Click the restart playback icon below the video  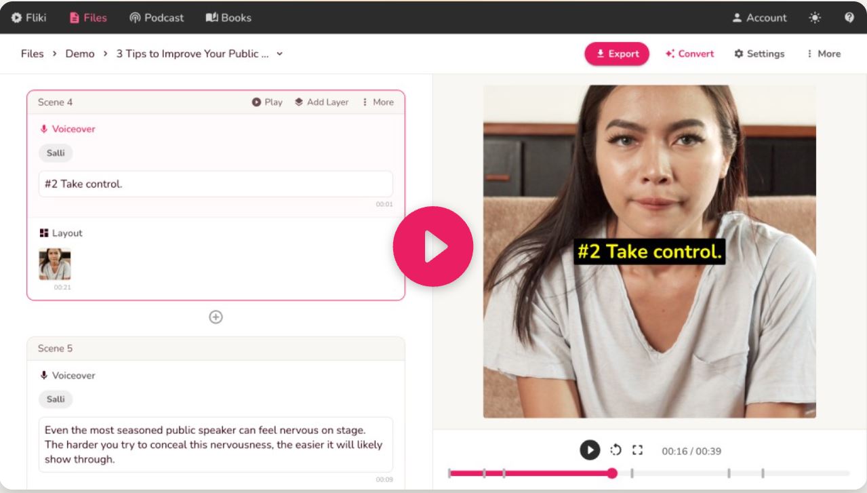[614, 449]
